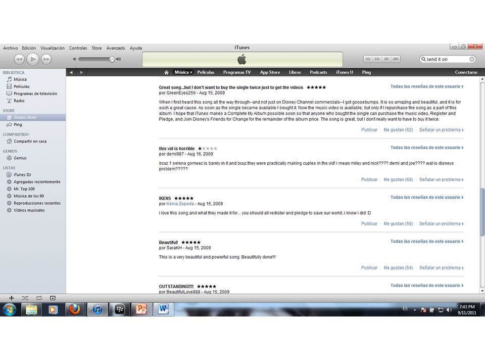Toggle repeat icon at bottom left
Viewport: 485px width, 364px height.
tap(39, 298)
